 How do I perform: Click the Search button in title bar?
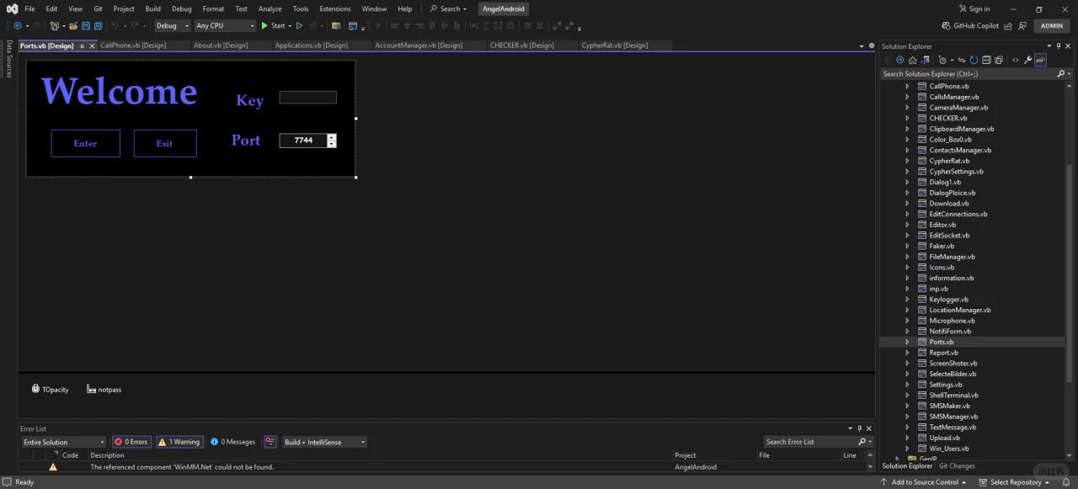pos(448,8)
